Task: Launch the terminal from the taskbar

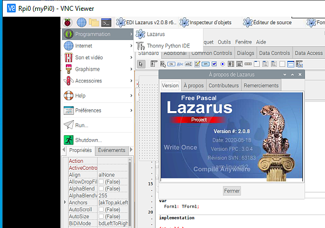Action: [x=106, y=23]
